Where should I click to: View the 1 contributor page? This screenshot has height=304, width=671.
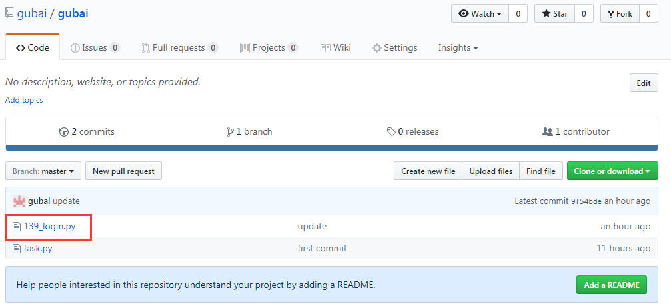(x=576, y=131)
